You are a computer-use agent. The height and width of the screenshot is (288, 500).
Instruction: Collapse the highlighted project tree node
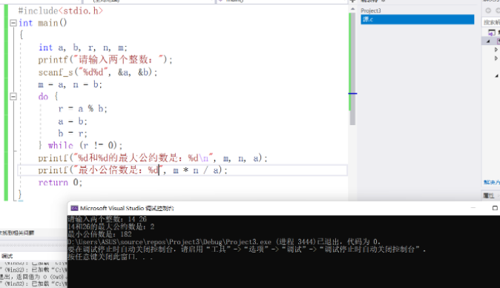[x=488, y=41]
